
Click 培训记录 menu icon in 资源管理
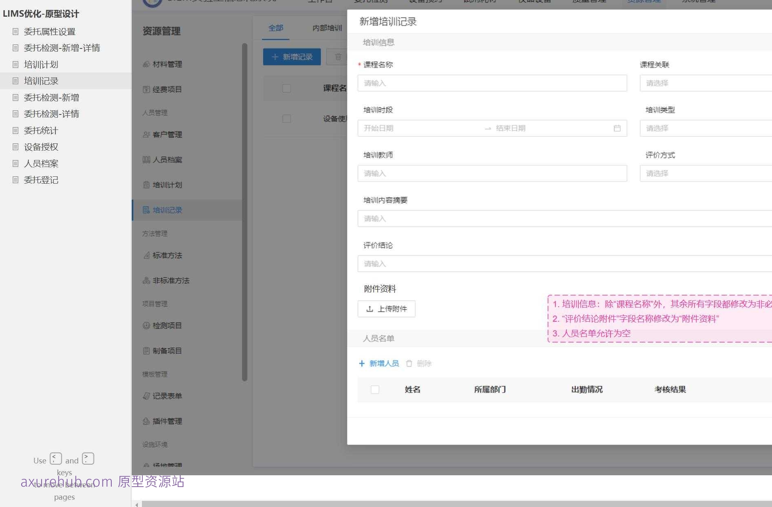coord(146,210)
